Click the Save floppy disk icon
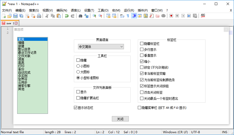Viewport: 234px width, 135px height. (15, 16)
